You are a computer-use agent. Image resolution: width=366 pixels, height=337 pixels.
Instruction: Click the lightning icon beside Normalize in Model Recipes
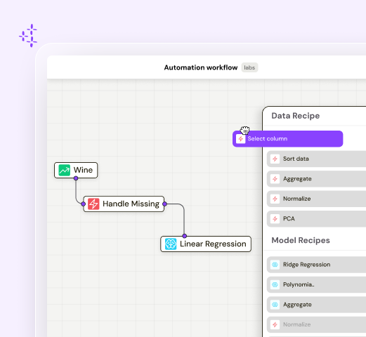pos(275,324)
